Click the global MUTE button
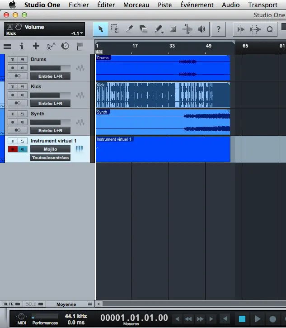Viewport: 286px width, 328px height. (x=11, y=304)
